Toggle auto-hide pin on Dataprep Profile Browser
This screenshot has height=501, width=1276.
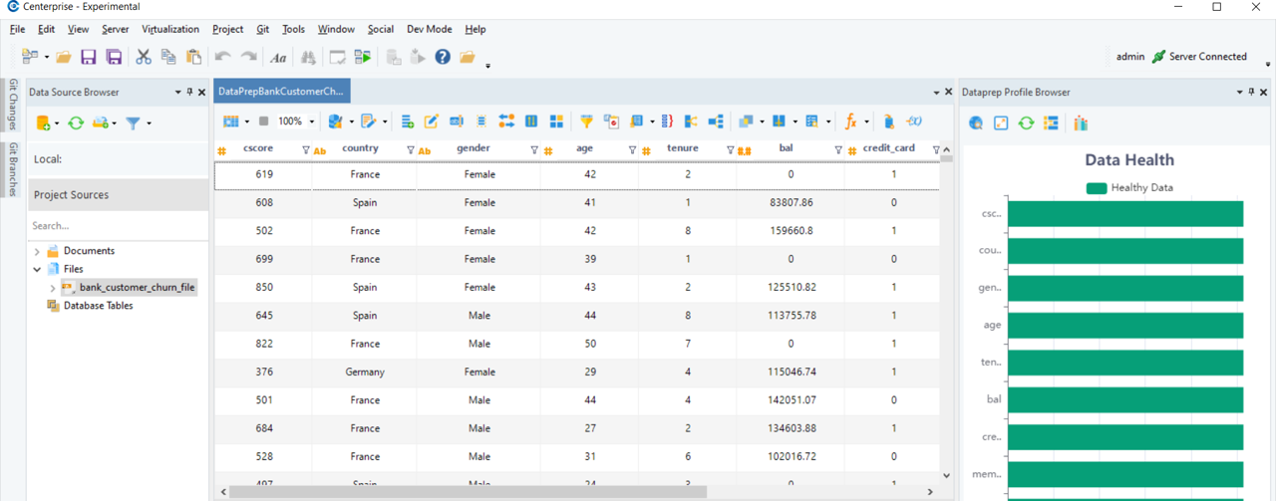[1251, 92]
